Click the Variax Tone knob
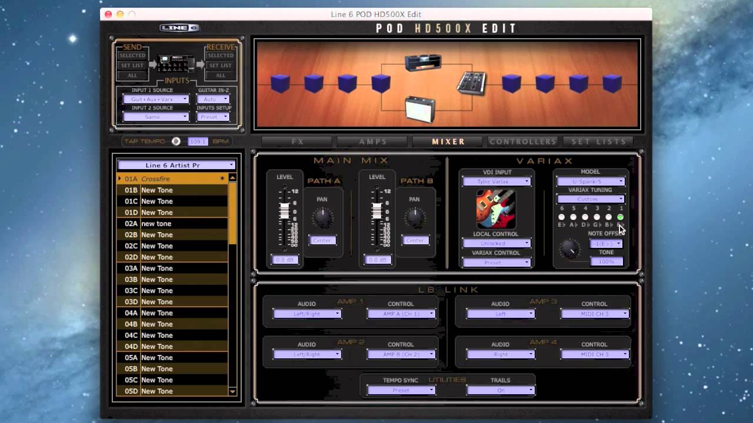 pos(569,249)
